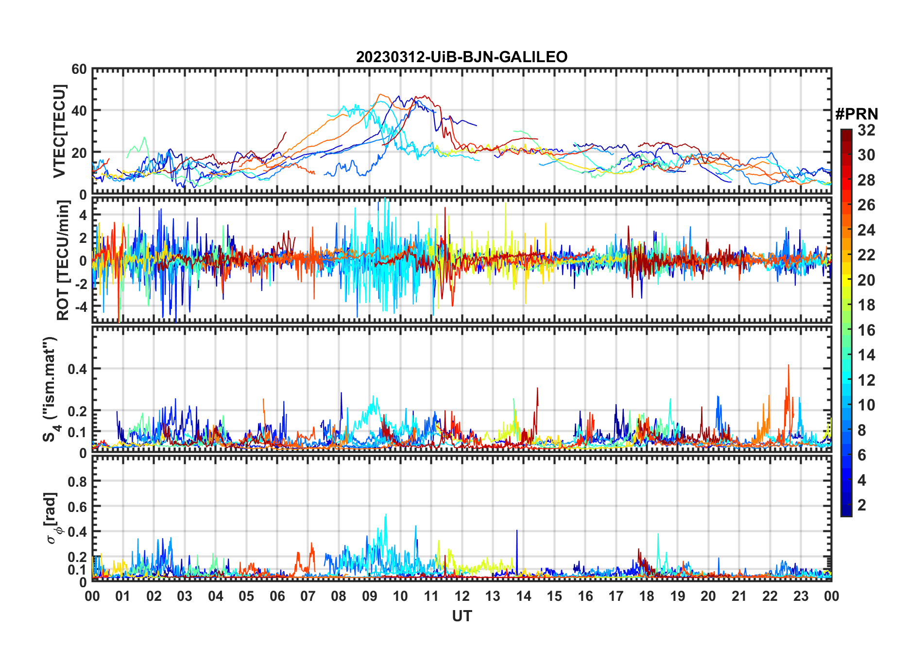This screenshot has height=646, width=924.
Task: Click x-axis hour label 11
Action: [x=431, y=596]
